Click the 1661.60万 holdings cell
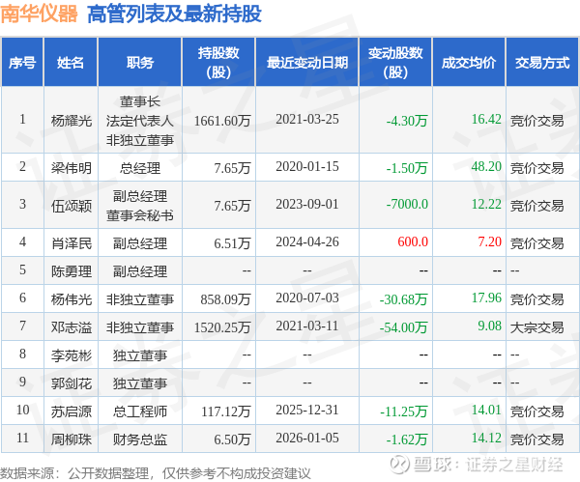 [222, 121]
